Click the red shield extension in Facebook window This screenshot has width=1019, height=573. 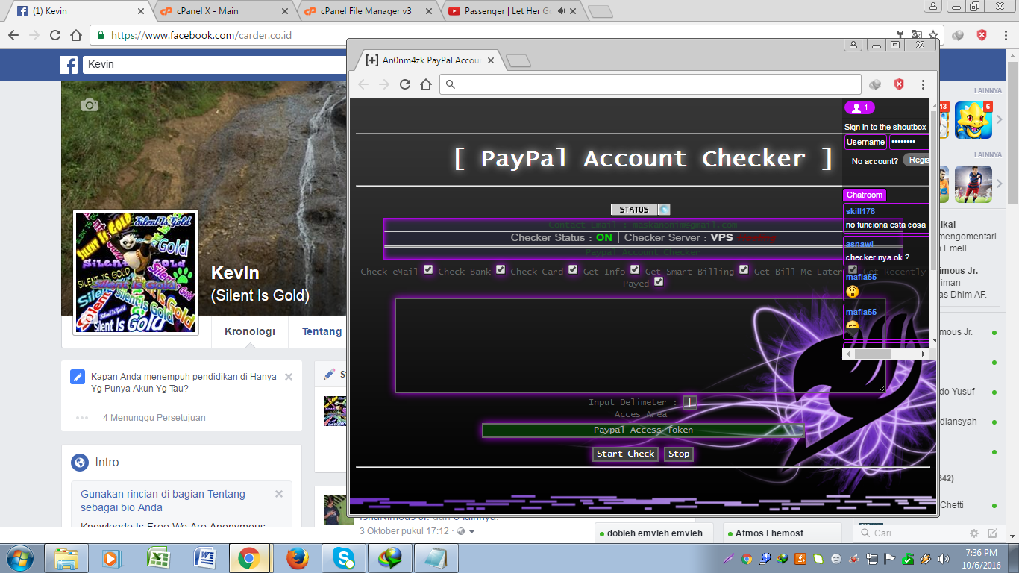(982, 35)
